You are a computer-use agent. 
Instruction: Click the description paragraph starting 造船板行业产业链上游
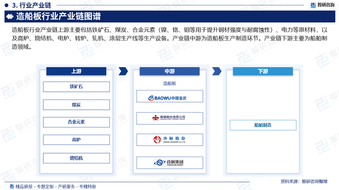pyautogui.click(x=169, y=38)
